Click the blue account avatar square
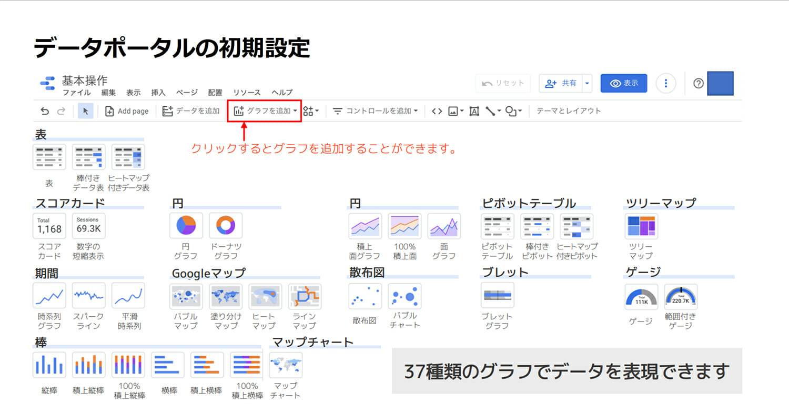The width and height of the screenshot is (789, 412). [720, 83]
